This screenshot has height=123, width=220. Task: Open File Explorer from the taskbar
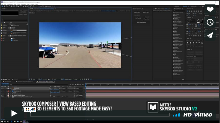tap(15, 121)
